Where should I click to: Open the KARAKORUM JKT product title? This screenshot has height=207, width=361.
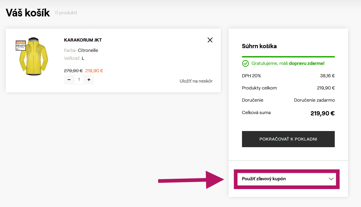[83, 40]
